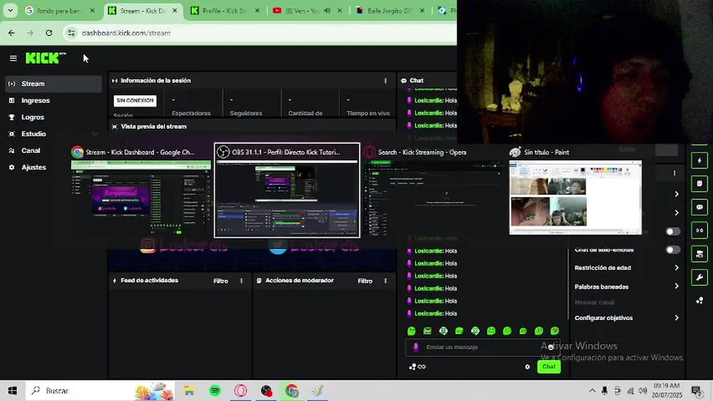This screenshot has width=713, height=401.
Task: Open the wrench tools icon in right rail
Action: point(699,277)
